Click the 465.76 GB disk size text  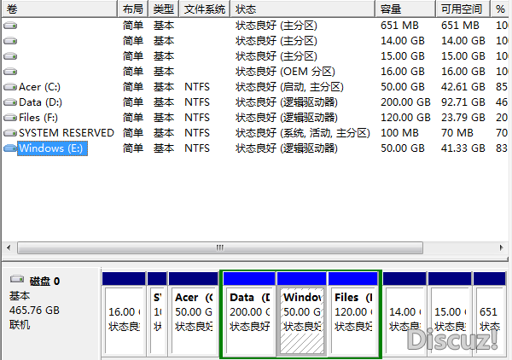click(x=34, y=310)
